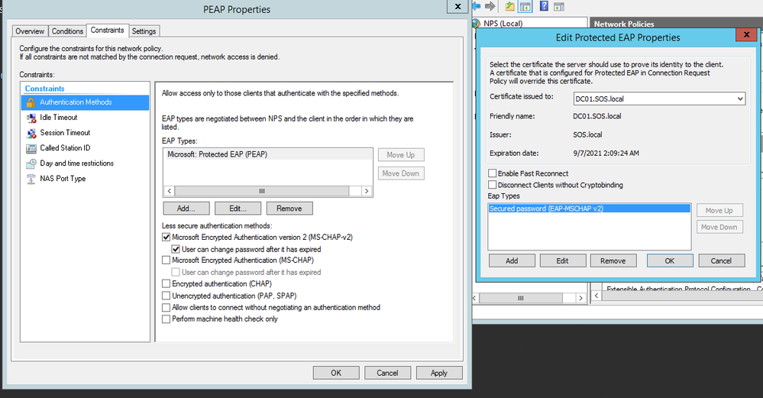Click the Up One Level folder icon
Image resolution: width=763 pixels, height=398 pixels.
pos(509,6)
